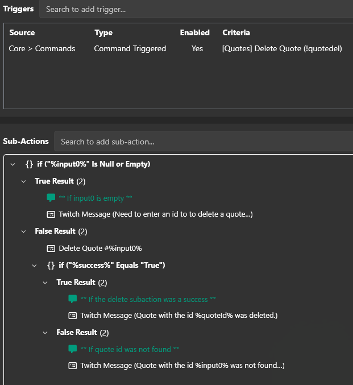Click the Twitch Message icon for missing id
This screenshot has width=353, height=385.
tap(51, 214)
